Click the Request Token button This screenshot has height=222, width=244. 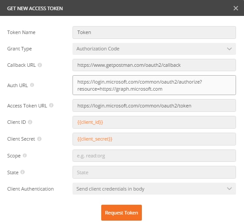click(122, 213)
